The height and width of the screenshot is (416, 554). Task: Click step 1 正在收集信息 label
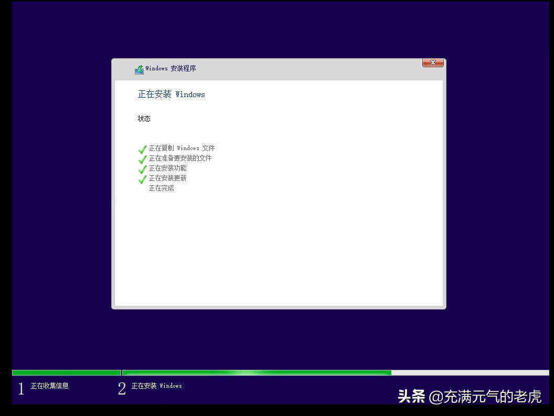49,386
